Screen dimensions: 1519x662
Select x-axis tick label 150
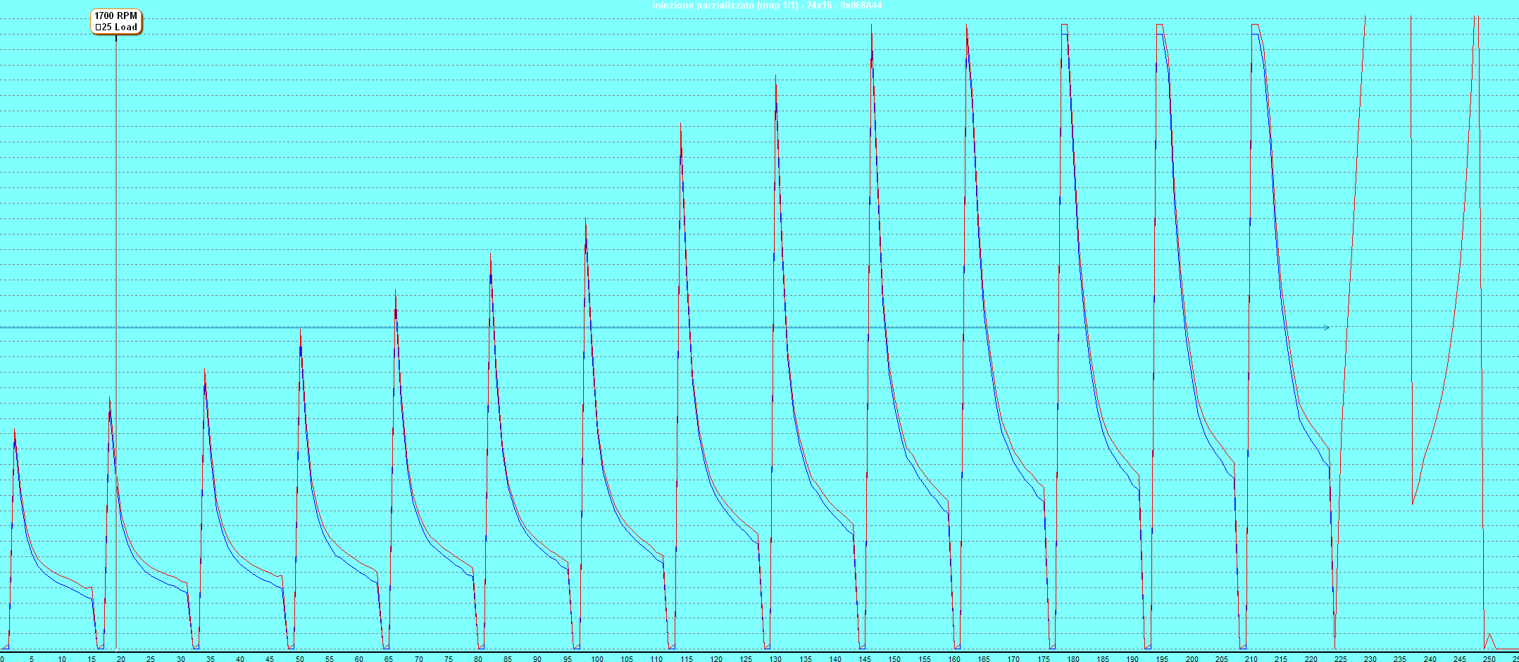click(x=894, y=659)
